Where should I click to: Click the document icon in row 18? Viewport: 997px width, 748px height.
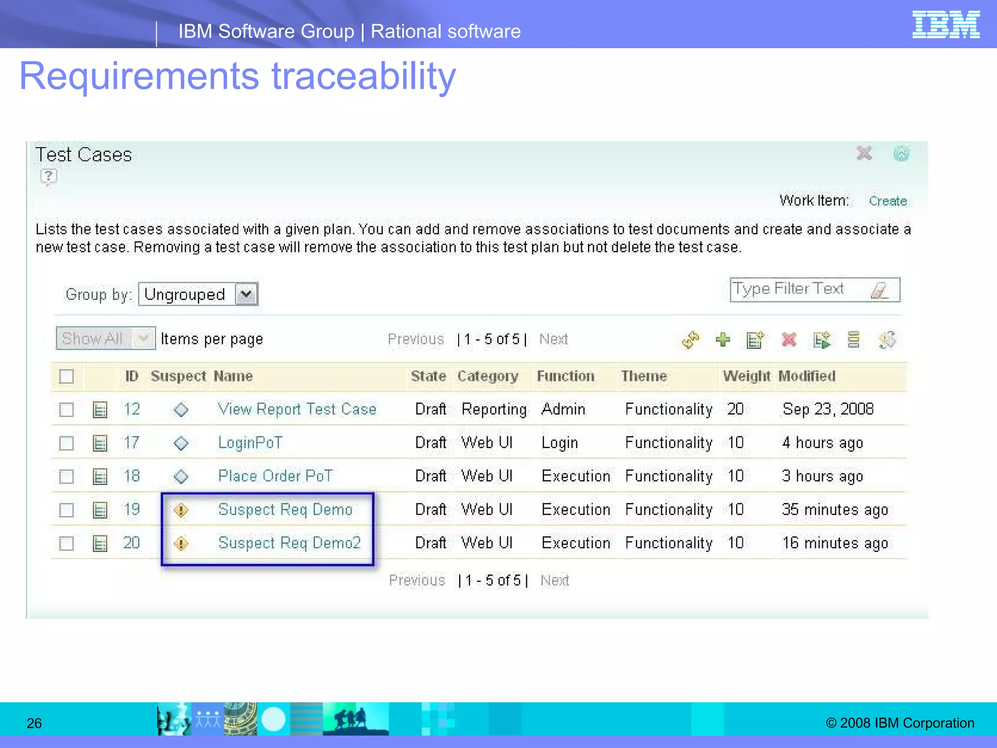coord(100,476)
